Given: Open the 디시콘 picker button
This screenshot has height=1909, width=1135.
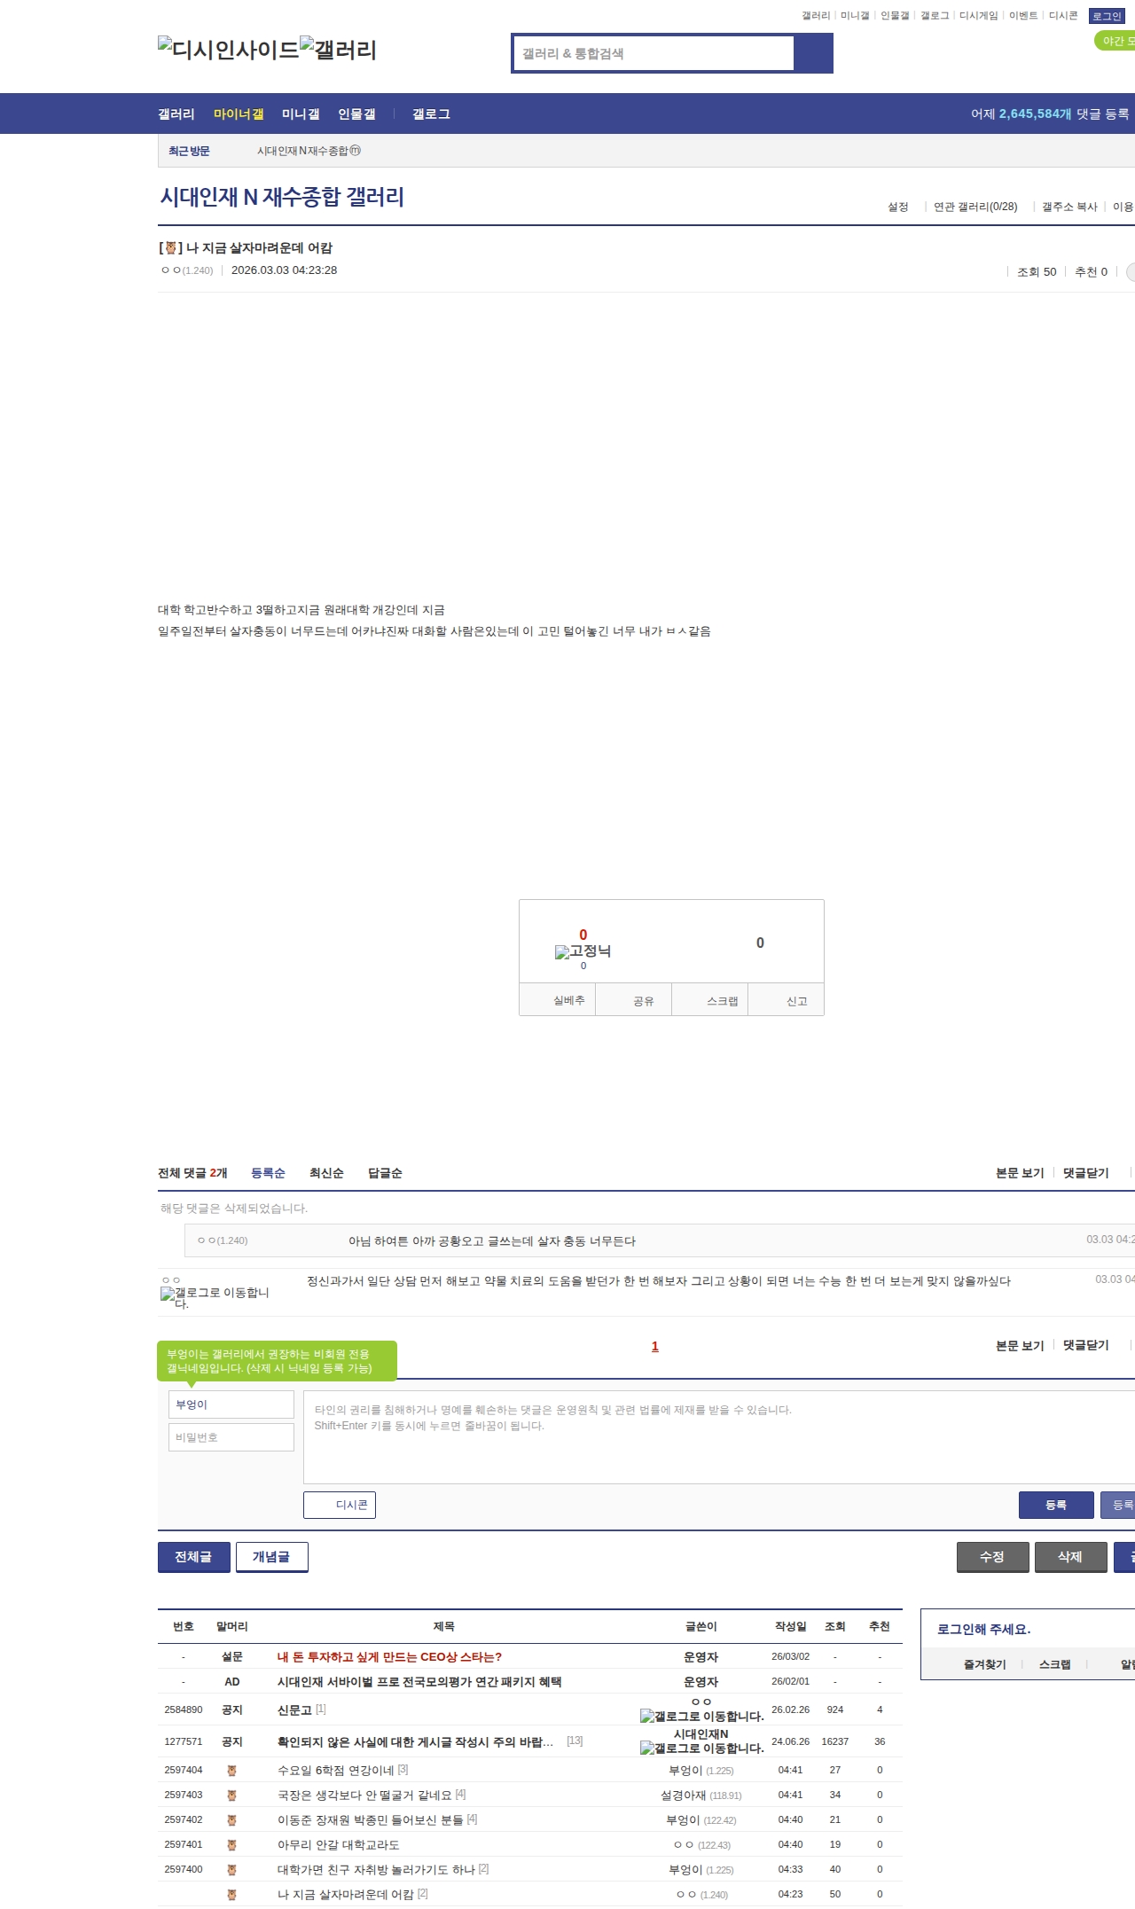Looking at the screenshot, I should point(340,1505).
